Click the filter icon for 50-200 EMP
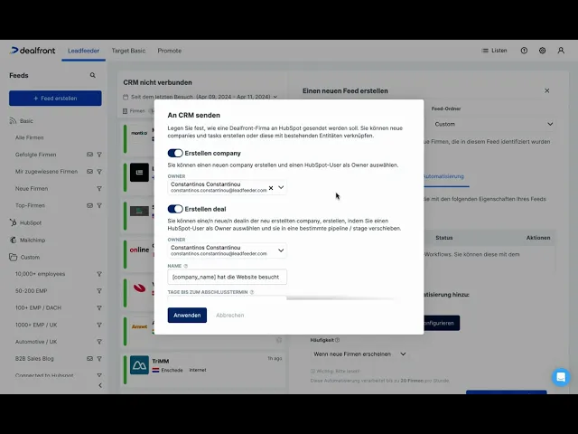Screen dimensions: 578x434 point(99,291)
